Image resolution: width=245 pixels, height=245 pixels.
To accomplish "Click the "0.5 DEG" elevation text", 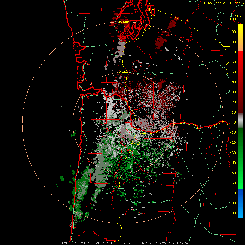I will [x=126, y=243].
